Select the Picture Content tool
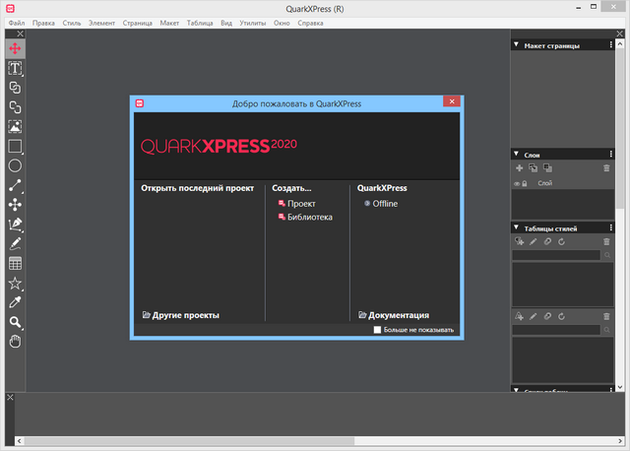 point(15,127)
